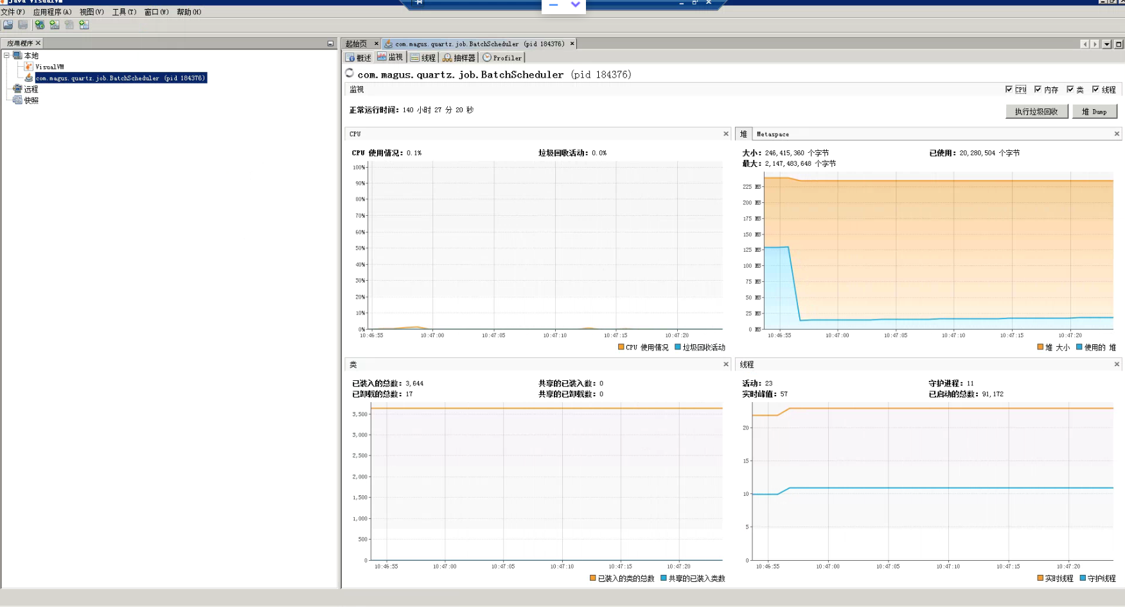Image resolution: width=1125 pixels, height=607 pixels.
Task: Switch to the 线程 tab
Action: pyautogui.click(x=423, y=58)
